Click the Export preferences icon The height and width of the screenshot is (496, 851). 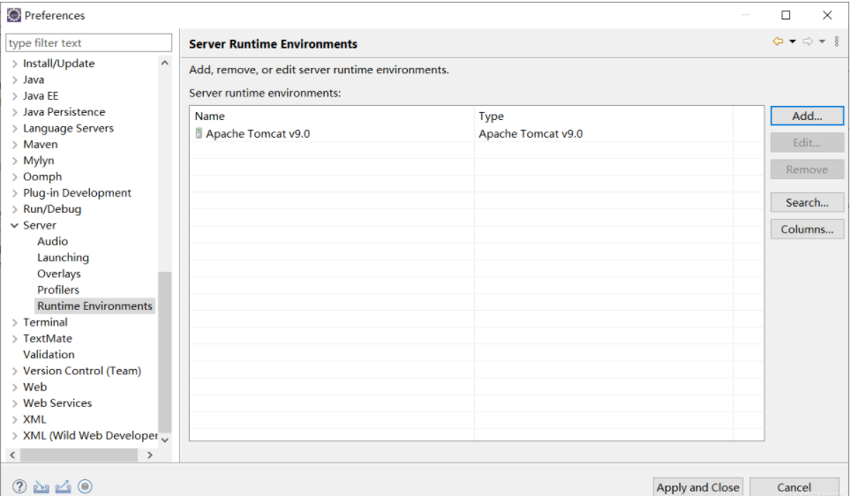63,486
